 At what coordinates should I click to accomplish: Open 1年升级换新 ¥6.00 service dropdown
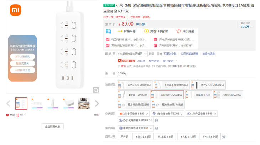click(202, 114)
